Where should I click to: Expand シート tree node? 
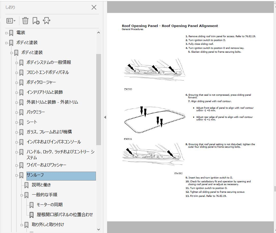[x=17, y=122]
